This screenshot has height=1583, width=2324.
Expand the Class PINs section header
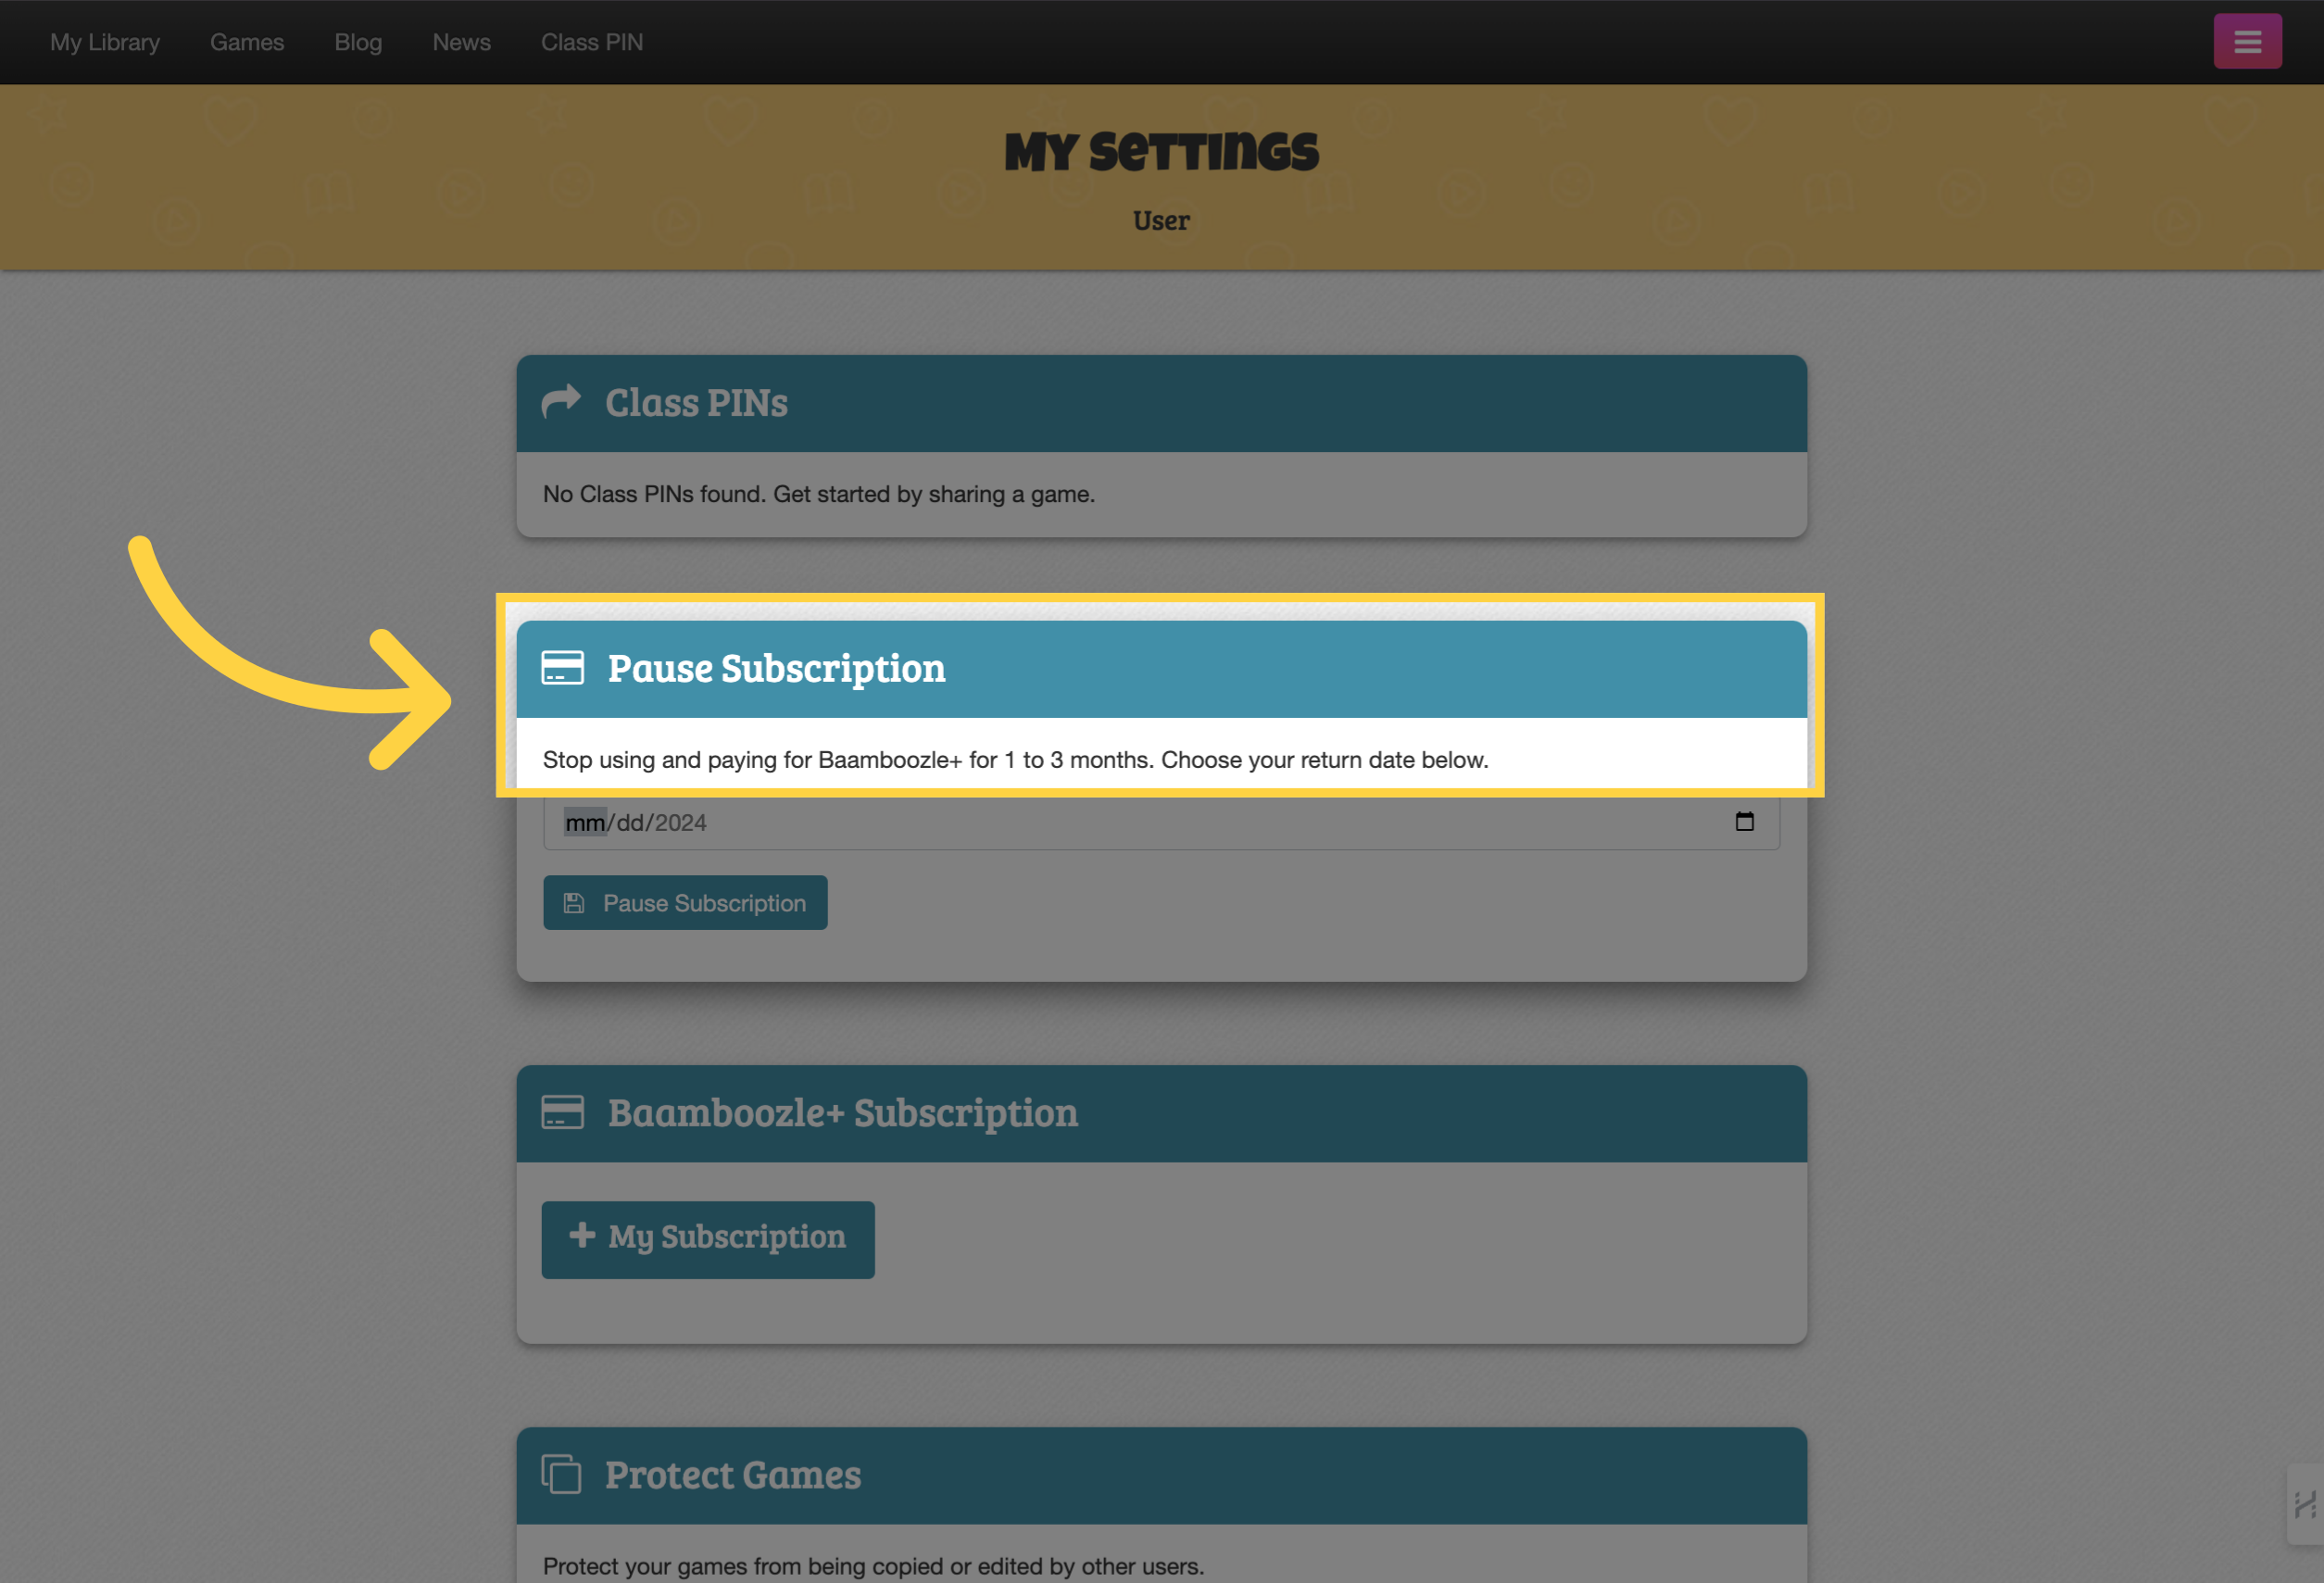point(1162,403)
